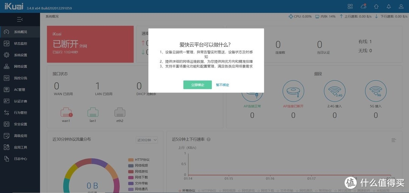The width and height of the screenshot is (409, 193).
Task: Open 网络设置 in the sidebar
Action: pos(20,66)
